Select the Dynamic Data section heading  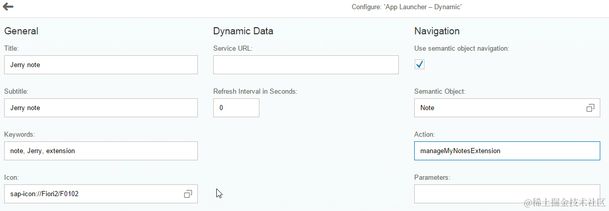(x=243, y=31)
